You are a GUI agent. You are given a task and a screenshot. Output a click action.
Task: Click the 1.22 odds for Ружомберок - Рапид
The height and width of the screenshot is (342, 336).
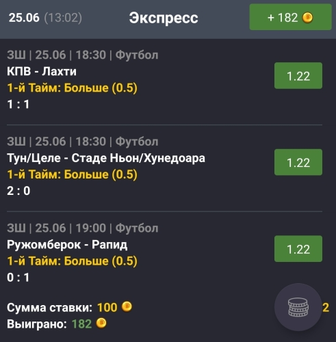click(298, 249)
